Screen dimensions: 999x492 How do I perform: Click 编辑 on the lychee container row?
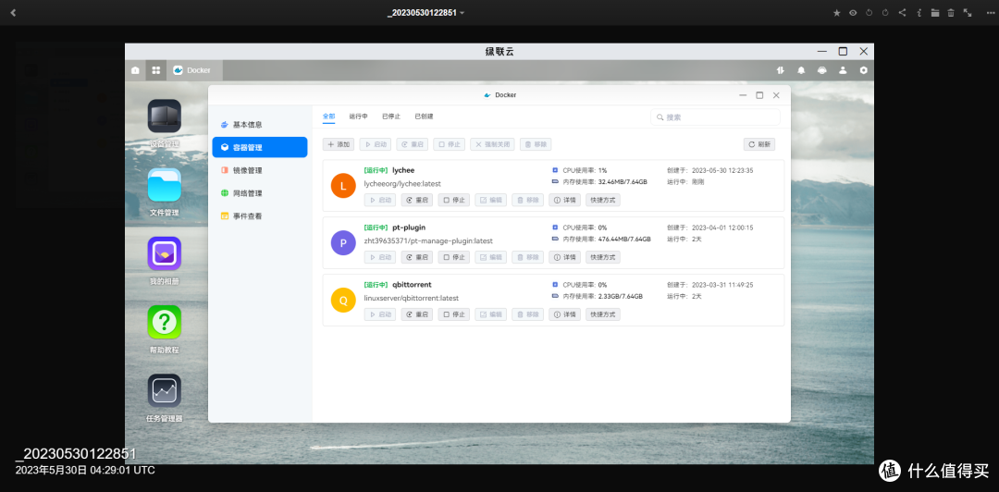pos(490,200)
